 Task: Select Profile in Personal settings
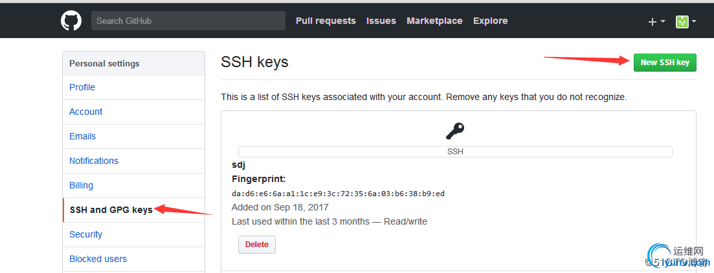(x=133, y=87)
